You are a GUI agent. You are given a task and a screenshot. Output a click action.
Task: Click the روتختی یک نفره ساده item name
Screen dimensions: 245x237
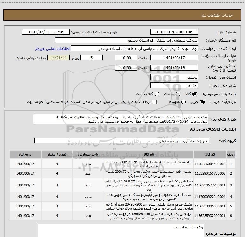149,216
